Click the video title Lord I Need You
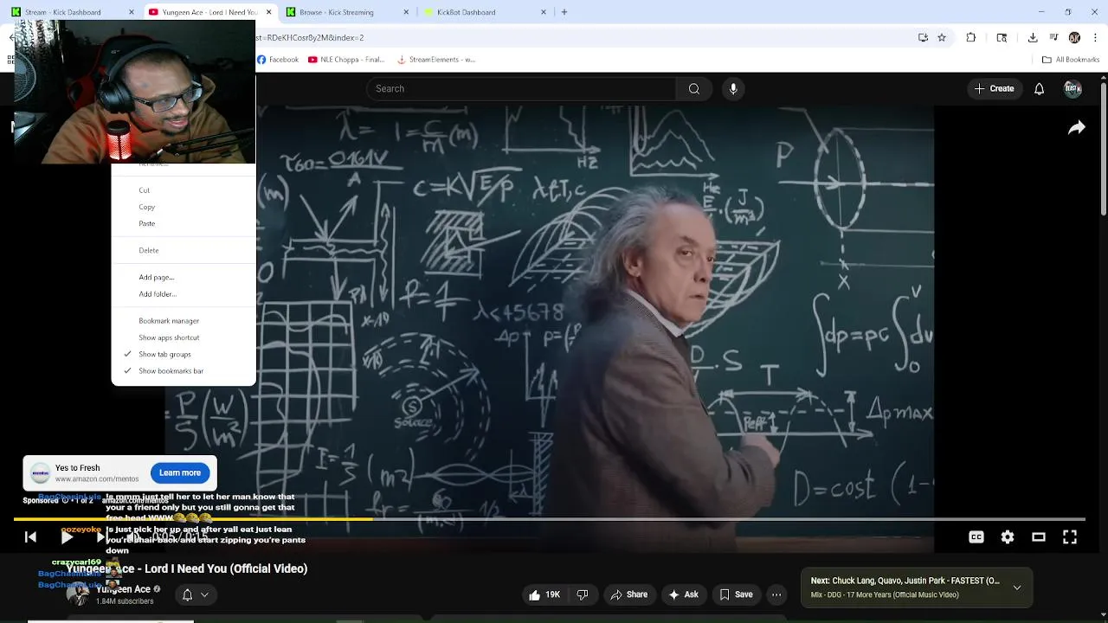1108x623 pixels. pyautogui.click(x=187, y=568)
